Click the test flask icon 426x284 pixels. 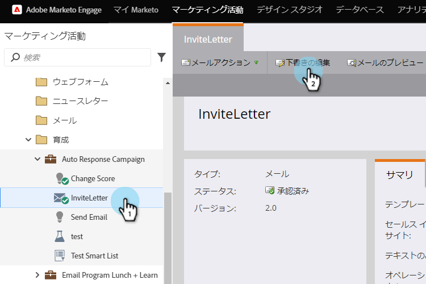60,236
